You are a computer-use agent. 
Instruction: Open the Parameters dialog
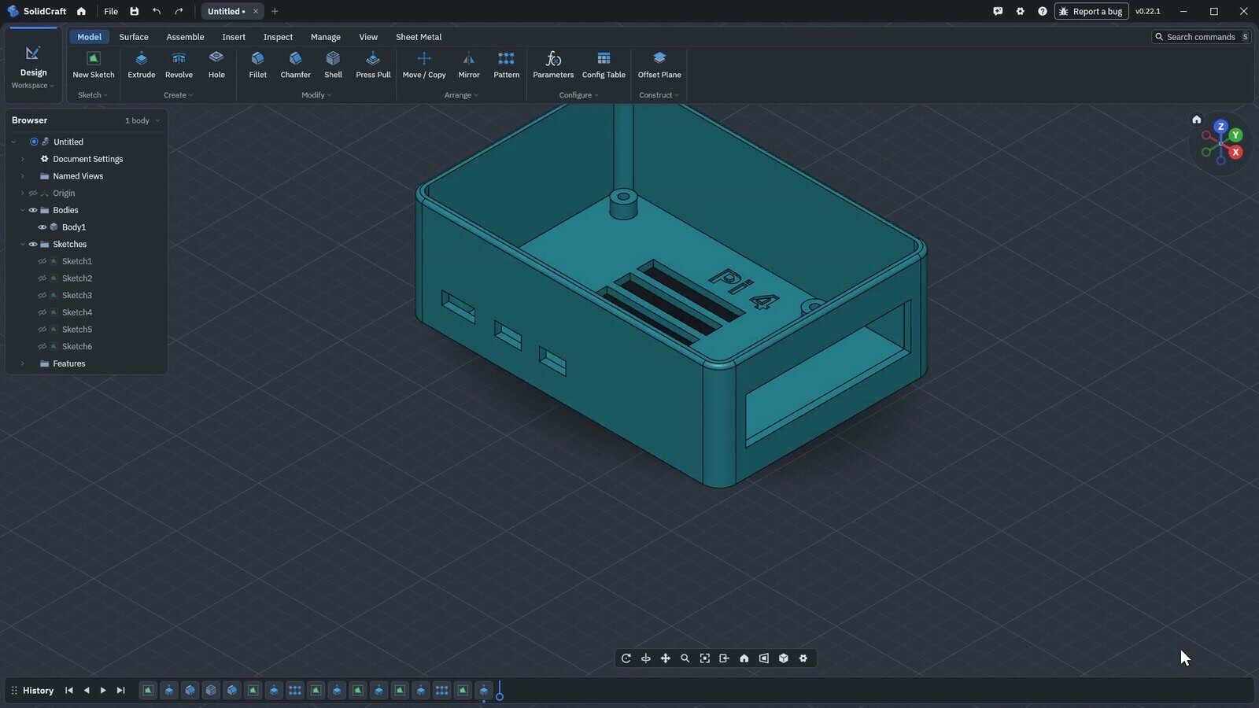click(x=553, y=65)
